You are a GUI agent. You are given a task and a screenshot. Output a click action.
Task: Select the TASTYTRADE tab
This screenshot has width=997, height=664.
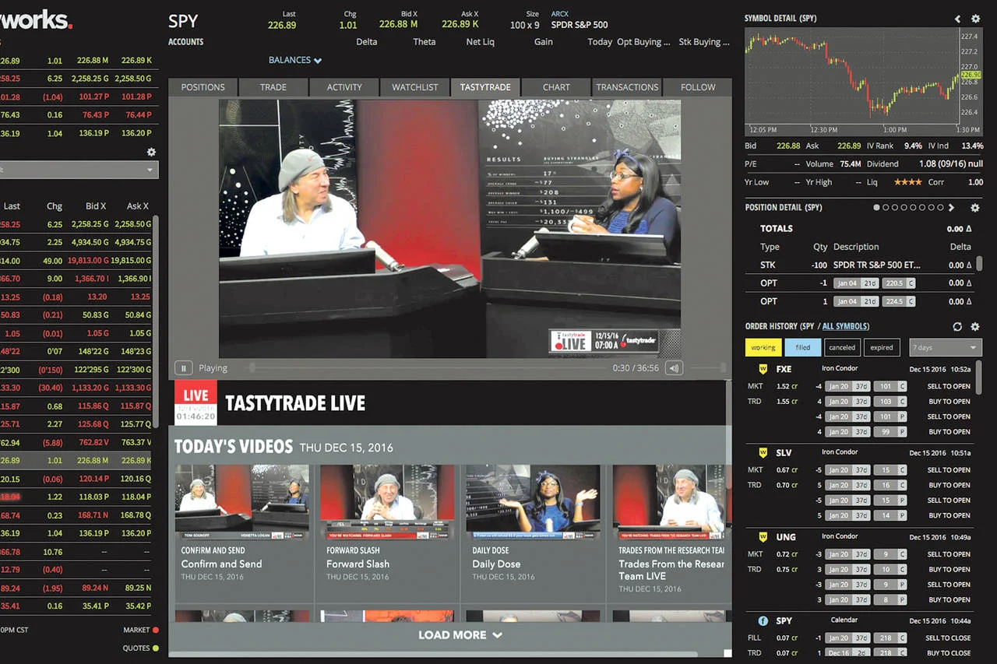tap(485, 87)
